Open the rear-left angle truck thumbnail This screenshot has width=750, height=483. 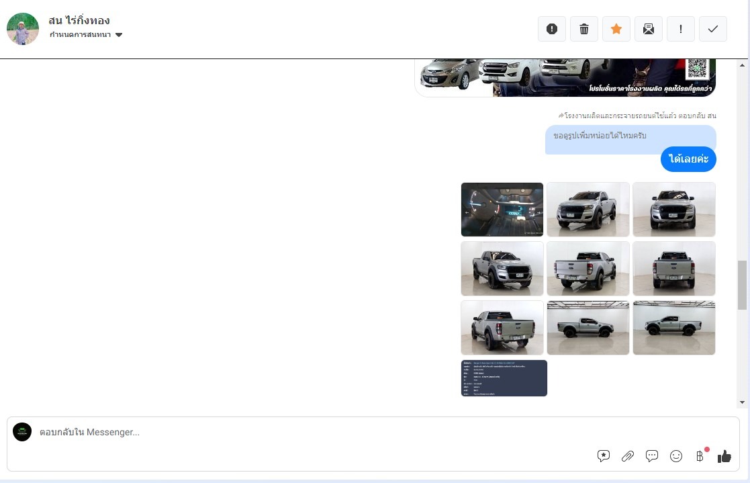(x=588, y=269)
